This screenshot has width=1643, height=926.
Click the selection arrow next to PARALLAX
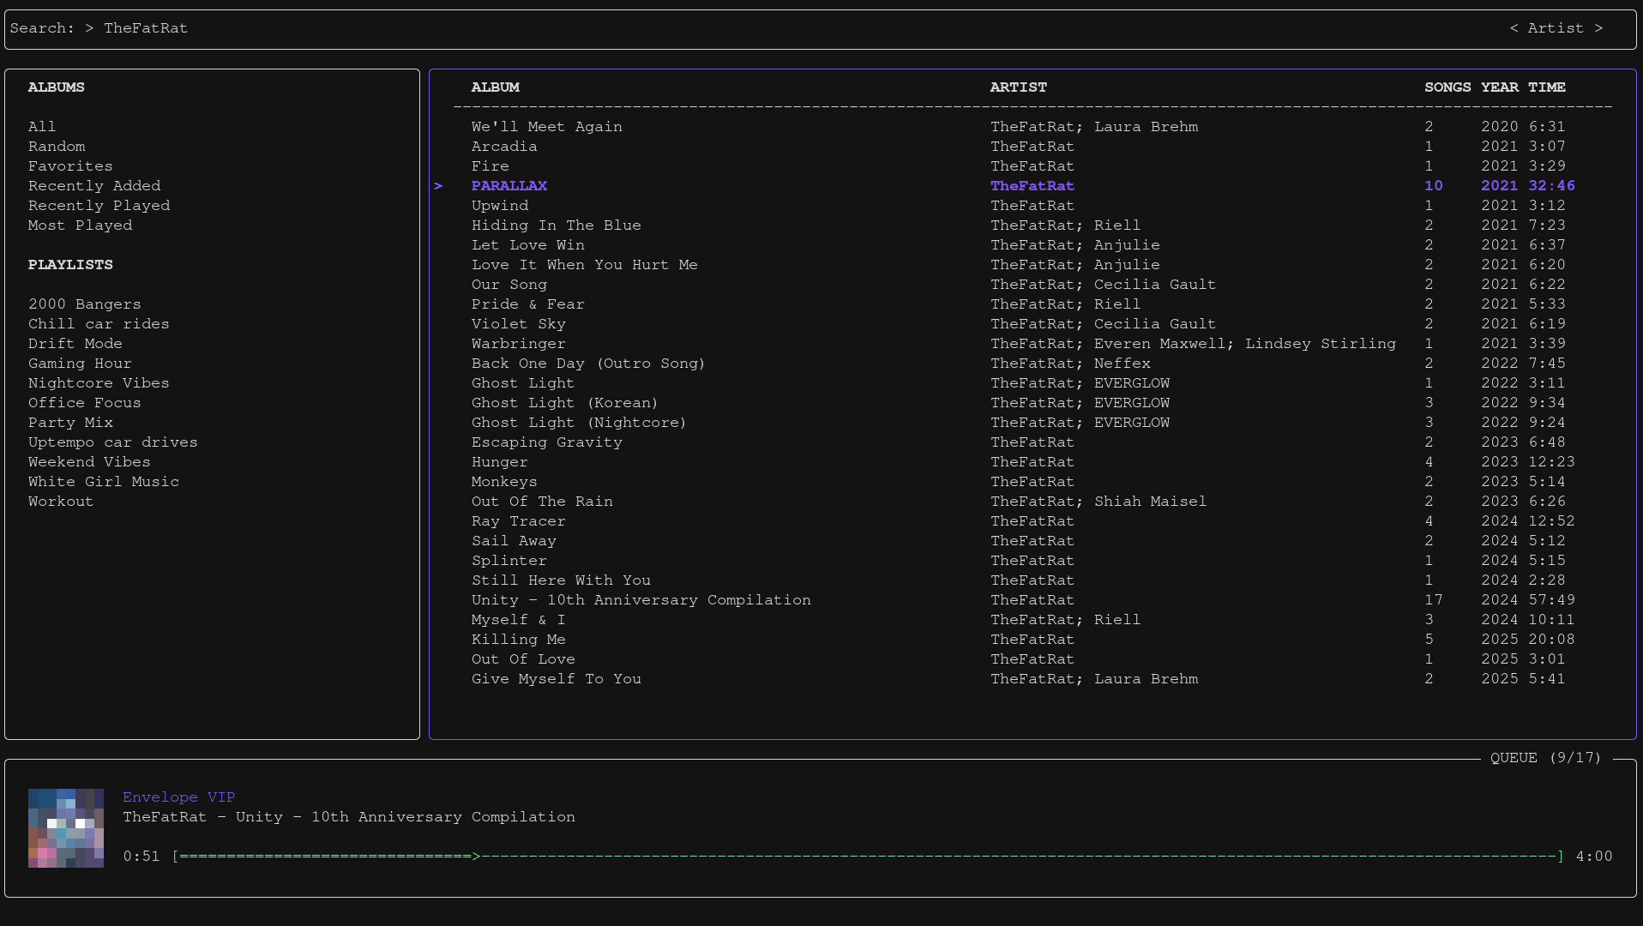[439, 186]
